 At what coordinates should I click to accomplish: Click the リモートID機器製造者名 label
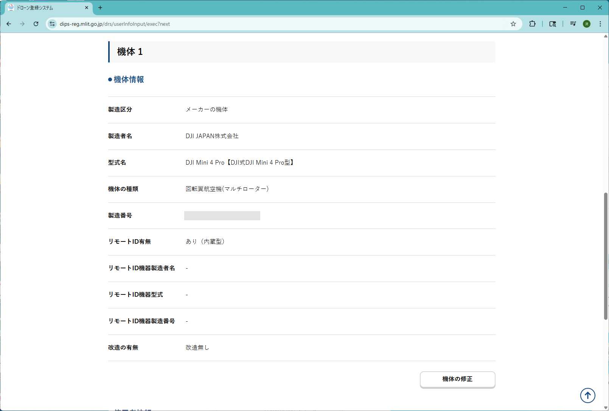141,268
